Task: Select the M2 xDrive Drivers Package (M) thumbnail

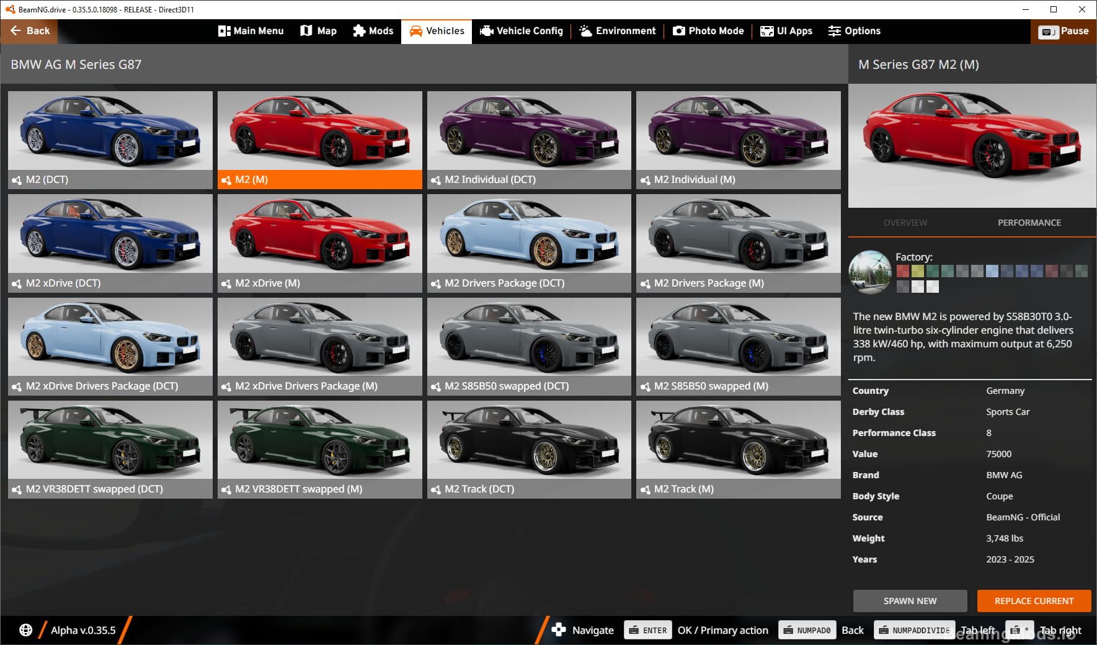Action: 320,346
